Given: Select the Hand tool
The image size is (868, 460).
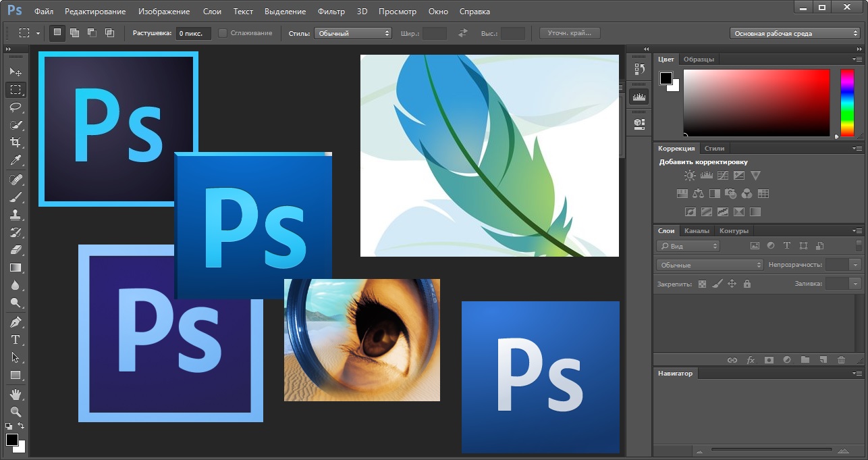Looking at the screenshot, I should pyautogui.click(x=16, y=394).
